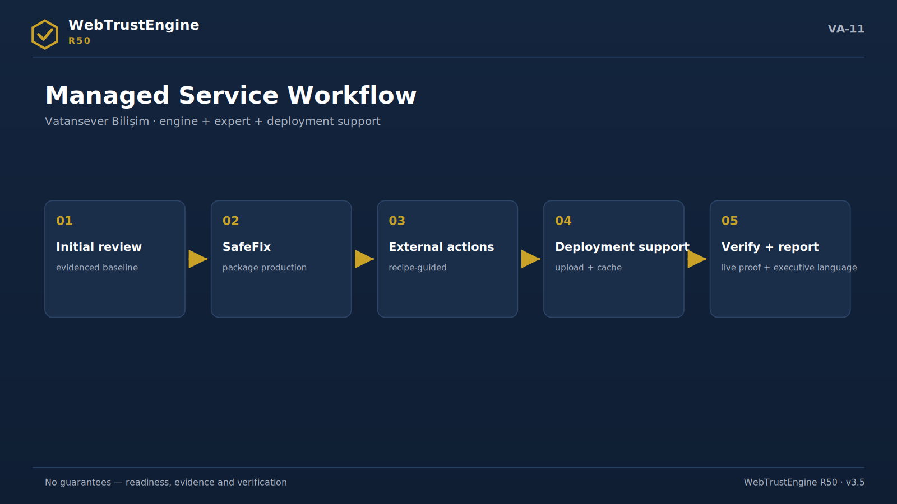The image size is (897, 504).
Task: Click step number 03
Action: (397, 221)
